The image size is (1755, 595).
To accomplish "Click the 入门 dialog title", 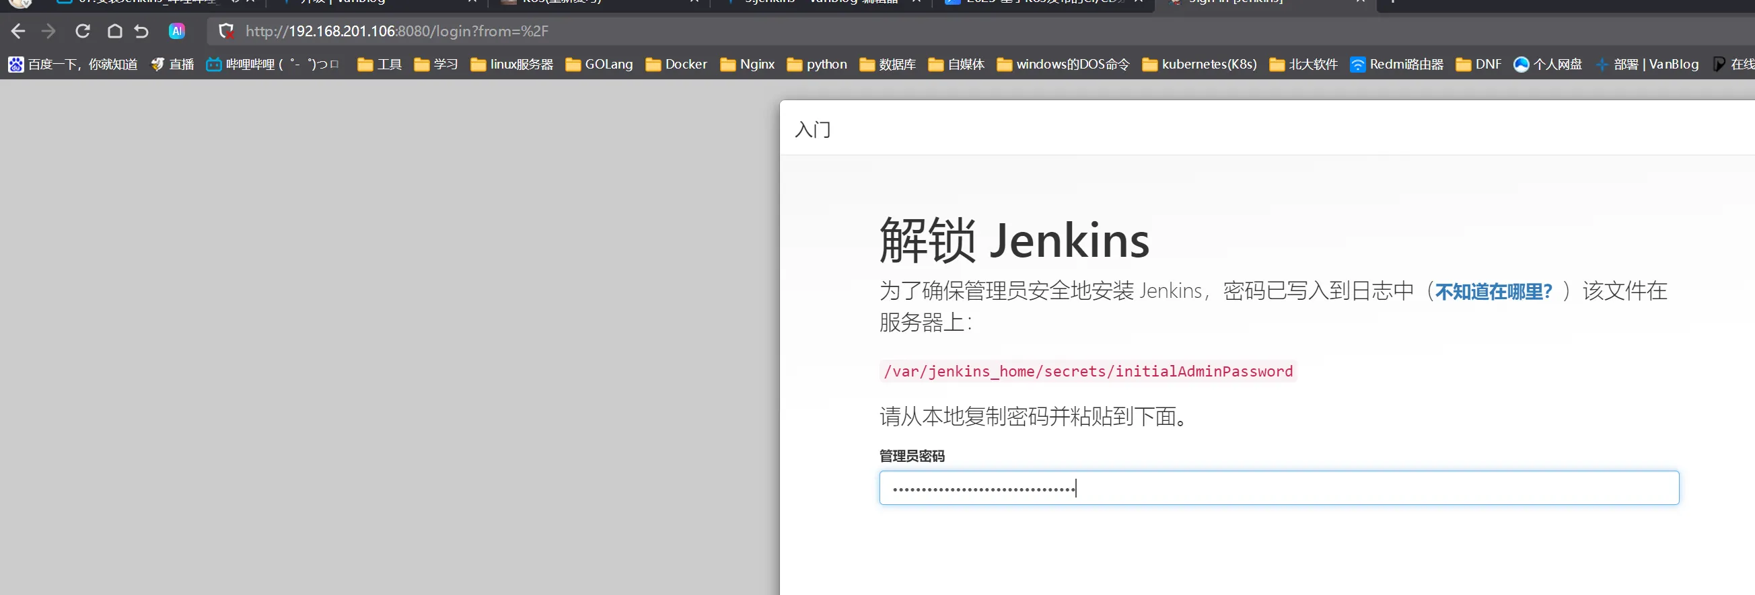I will pyautogui.click(x=813, y=129).
